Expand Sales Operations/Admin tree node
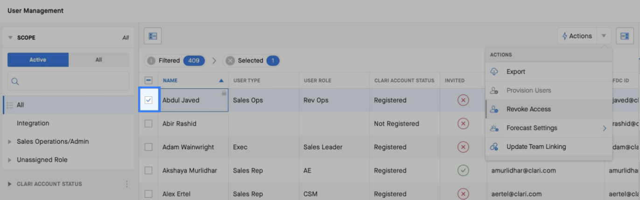 pyautogui.click(x=10, y=141)
